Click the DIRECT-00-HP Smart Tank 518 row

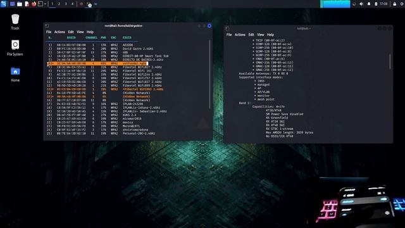pyautogui.click(x=108, y=56)
